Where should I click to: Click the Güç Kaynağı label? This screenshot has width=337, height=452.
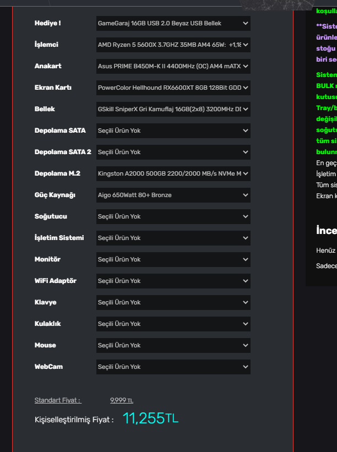(x=55, y=195)
